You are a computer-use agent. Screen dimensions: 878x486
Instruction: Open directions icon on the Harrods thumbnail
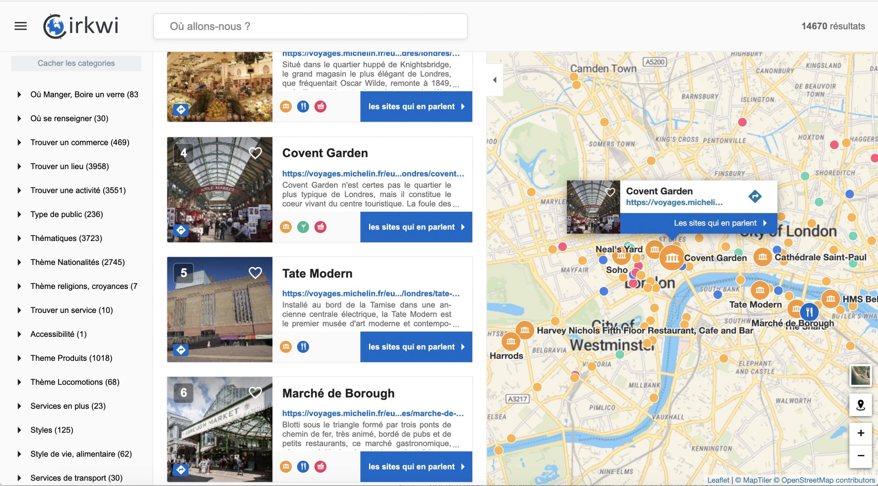tap(181, 110)
